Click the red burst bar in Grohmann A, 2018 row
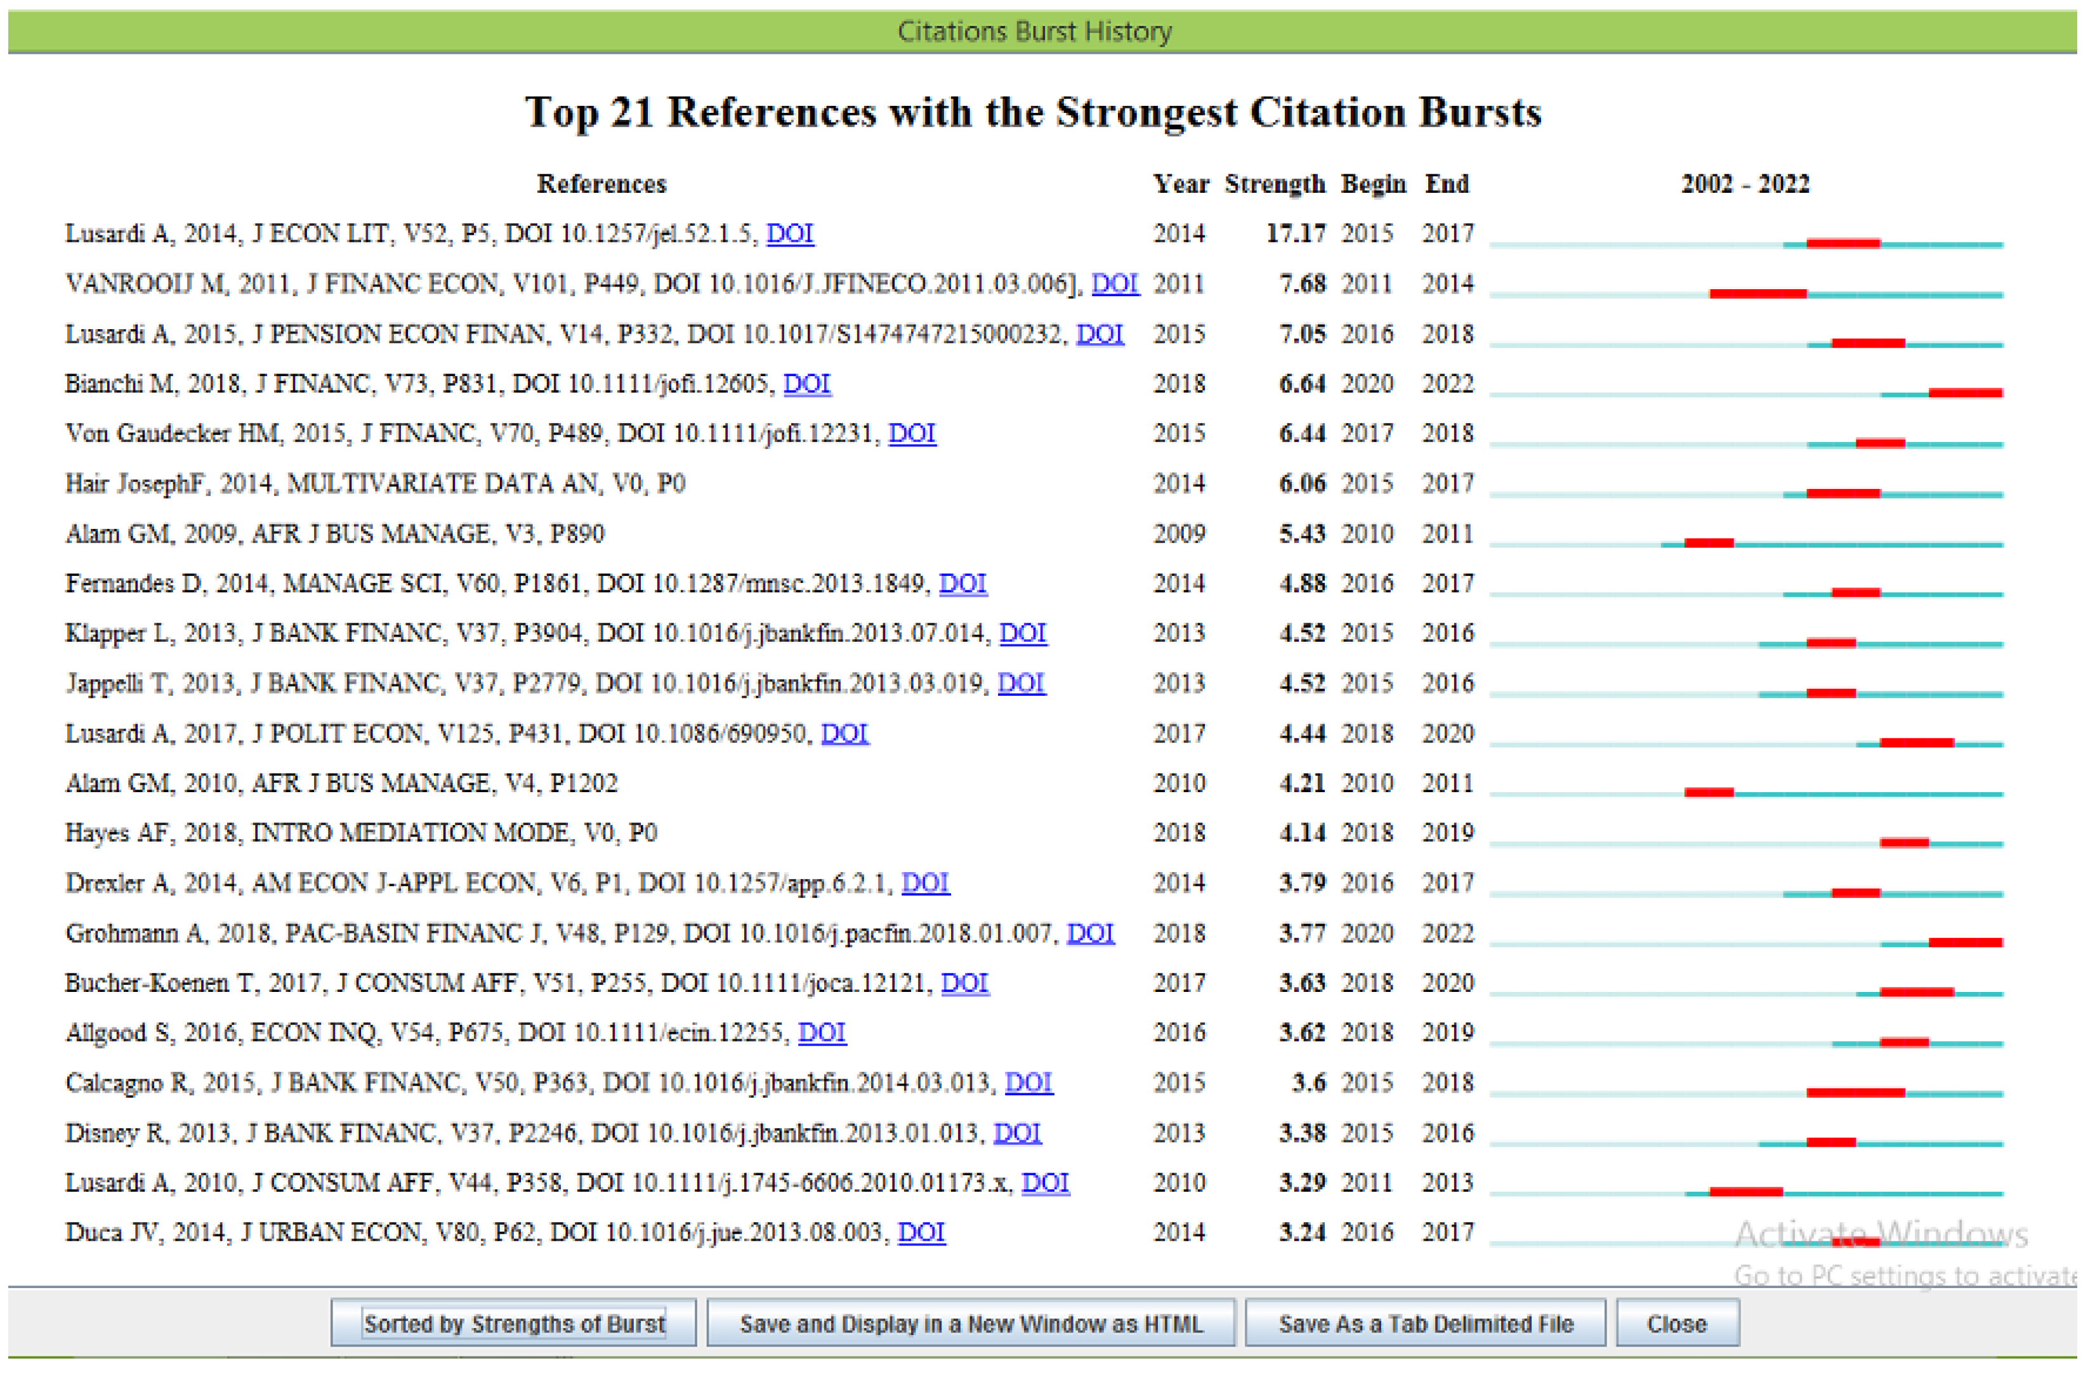 coord(1965,943)
